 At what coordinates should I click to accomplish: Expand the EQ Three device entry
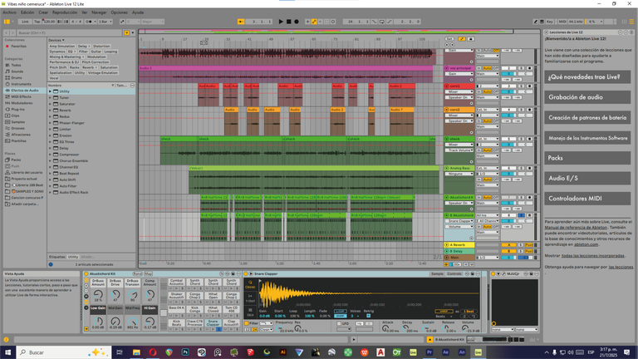tap(51, 142)
